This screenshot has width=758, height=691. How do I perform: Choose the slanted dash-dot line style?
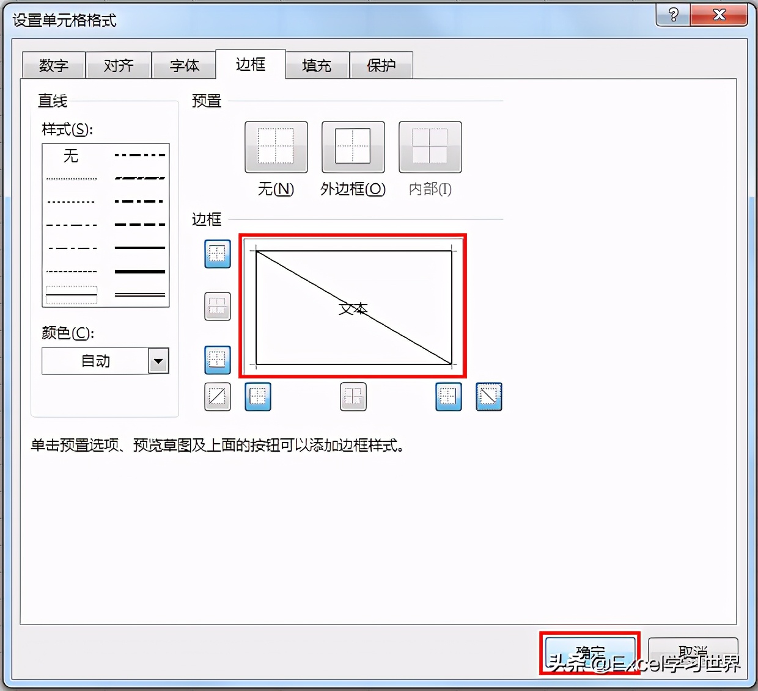click(140, 178)
